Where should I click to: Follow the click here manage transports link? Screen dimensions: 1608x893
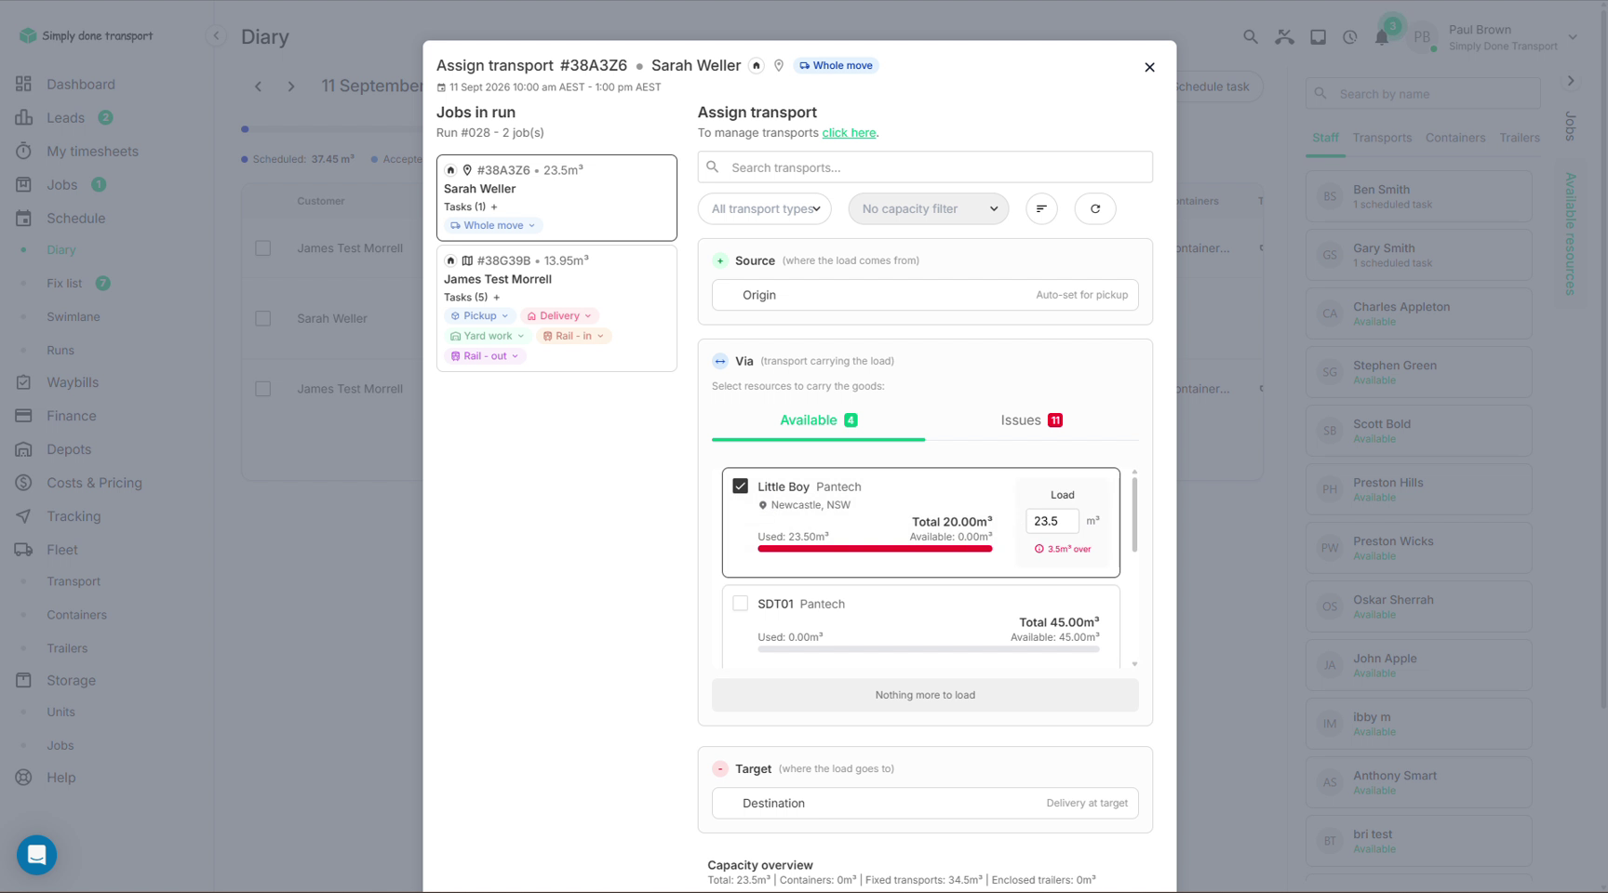pos(849,133)
